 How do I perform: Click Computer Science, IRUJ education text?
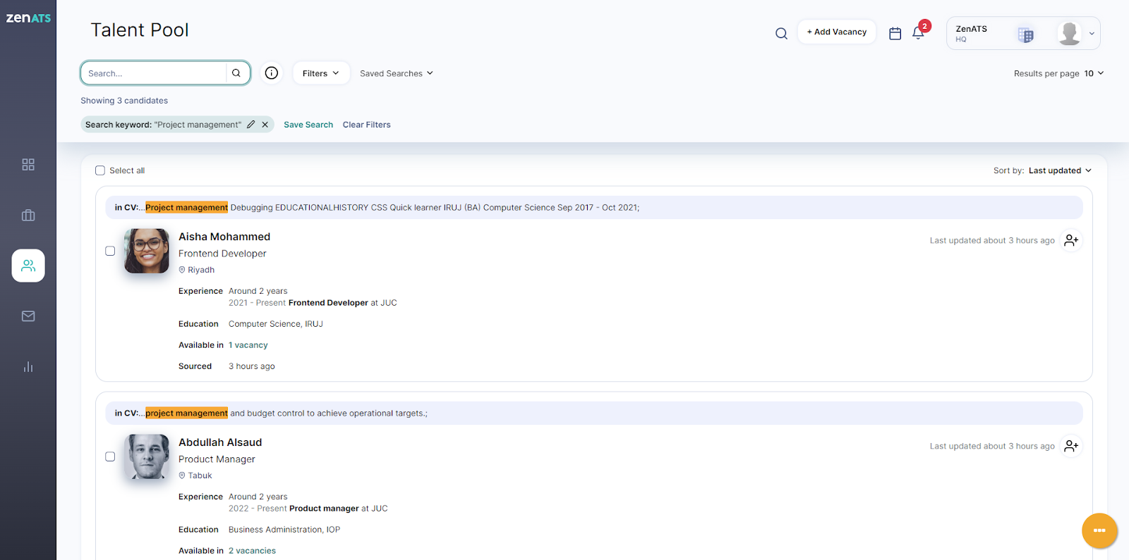click(276, 324)
